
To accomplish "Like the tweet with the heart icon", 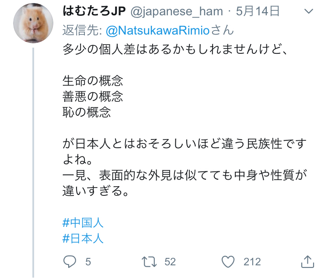I will tap(228, 262).
